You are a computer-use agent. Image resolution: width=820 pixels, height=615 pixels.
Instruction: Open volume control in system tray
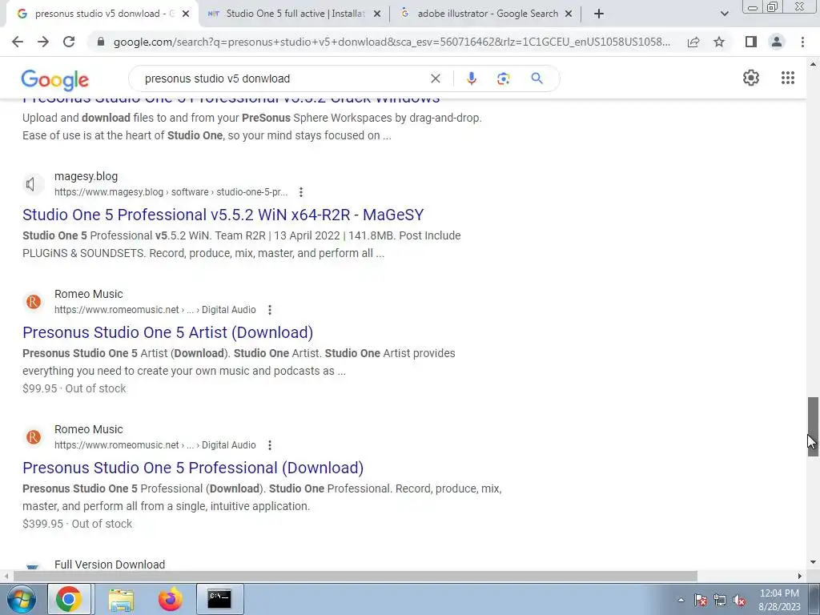[739, 601]
